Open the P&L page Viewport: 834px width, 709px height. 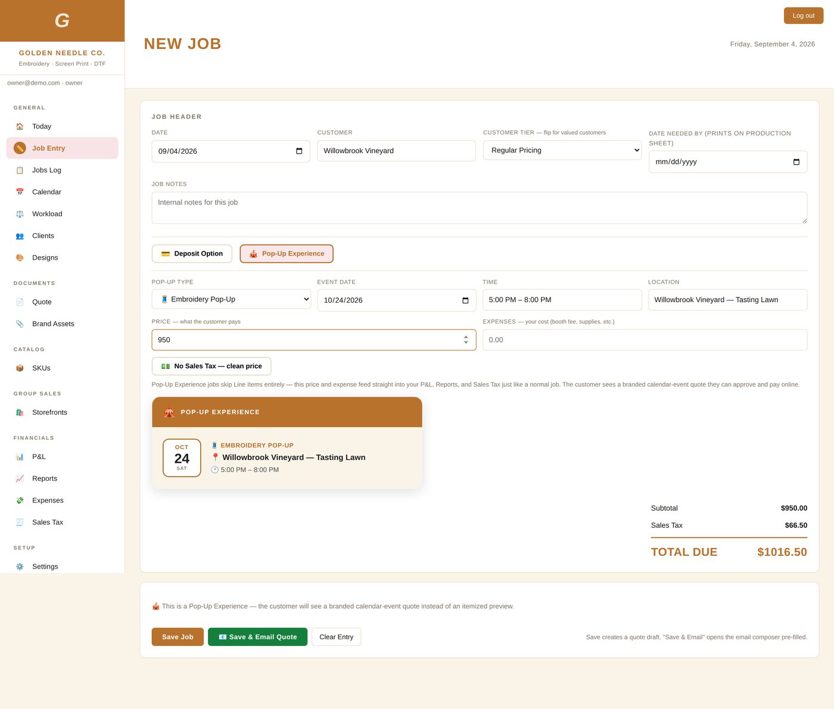[x=62, y=456]
